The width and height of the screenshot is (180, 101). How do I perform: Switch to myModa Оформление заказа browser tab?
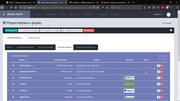click(x=84, y=3)
